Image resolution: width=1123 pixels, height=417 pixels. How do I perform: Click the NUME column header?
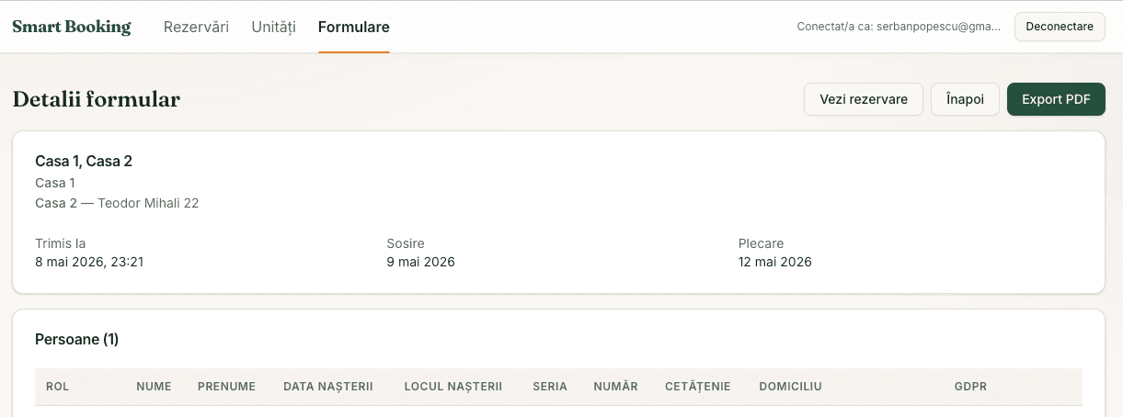[x=154, y=387]
